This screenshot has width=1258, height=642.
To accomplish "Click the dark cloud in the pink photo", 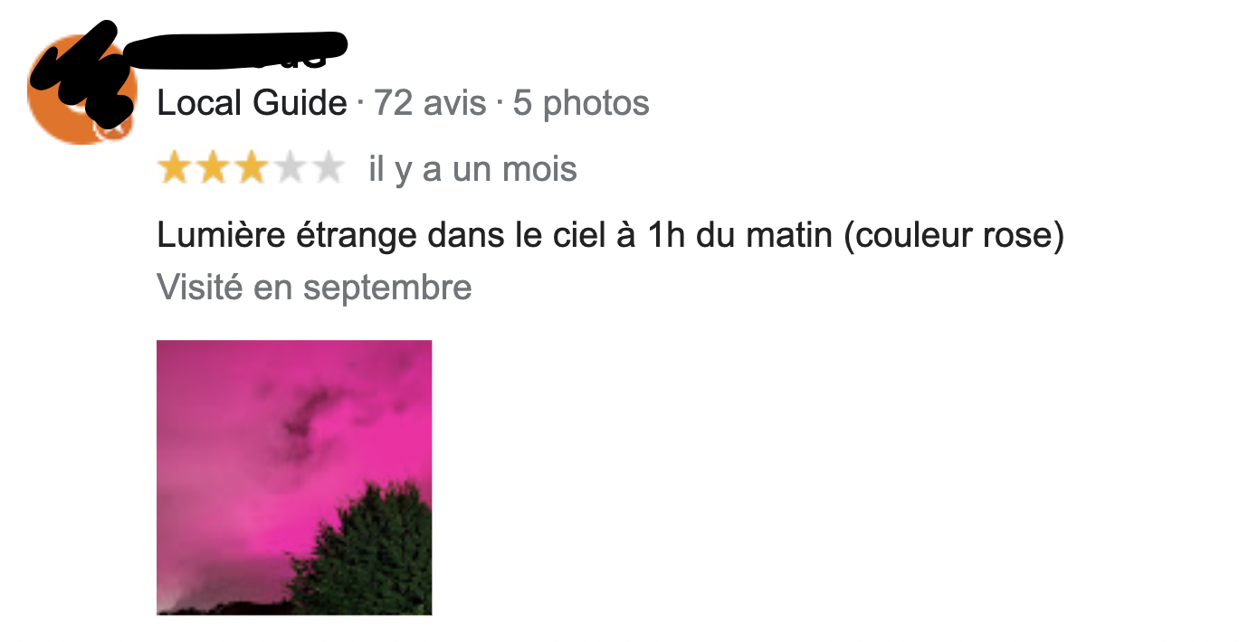I will coord(303,420).
